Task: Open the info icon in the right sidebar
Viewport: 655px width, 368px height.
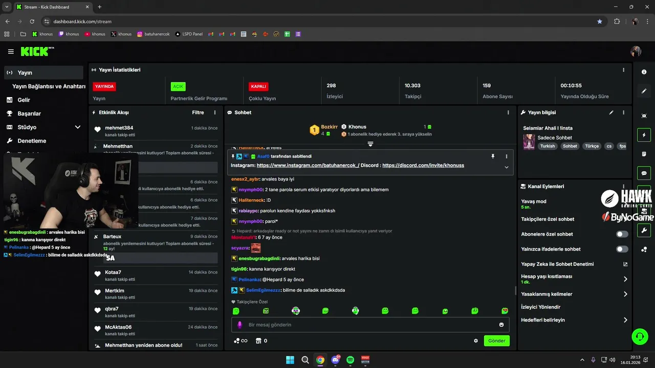Action: click(x=644, y=72)
